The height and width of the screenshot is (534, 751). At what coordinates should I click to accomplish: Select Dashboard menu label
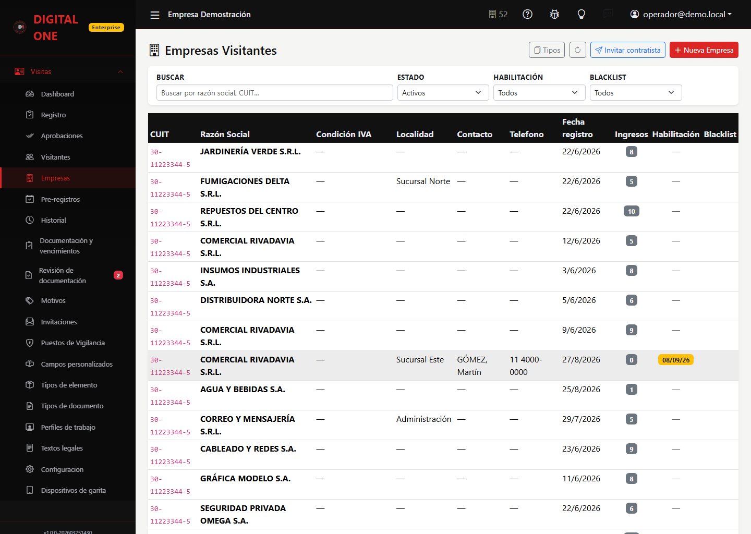click(x=57, y=94)
